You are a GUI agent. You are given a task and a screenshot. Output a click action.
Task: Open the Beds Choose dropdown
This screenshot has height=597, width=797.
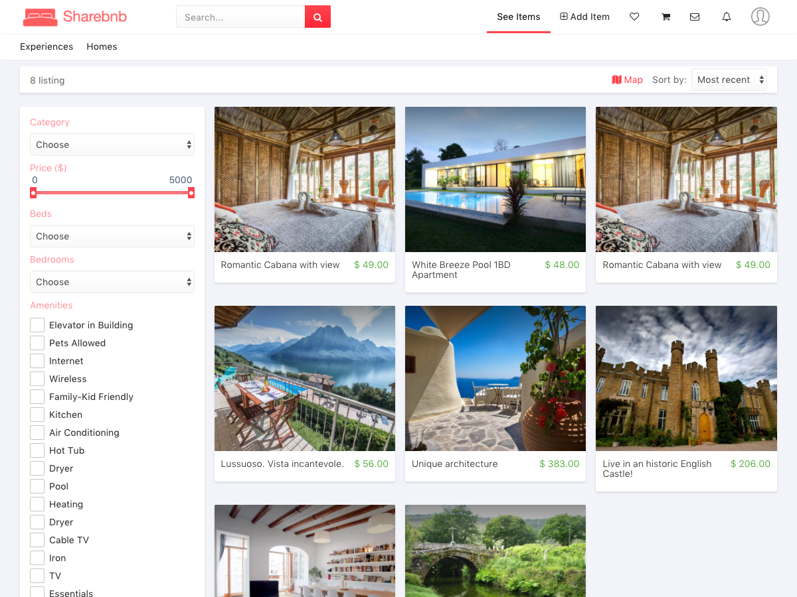112,236
